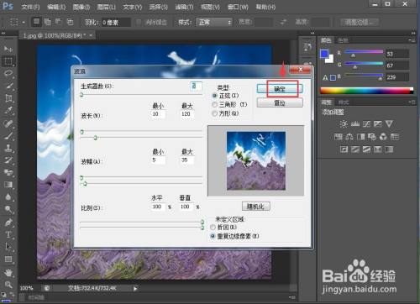Click amplitude 最小 field showing 5
420x304 pixels.
pos(158,160)
